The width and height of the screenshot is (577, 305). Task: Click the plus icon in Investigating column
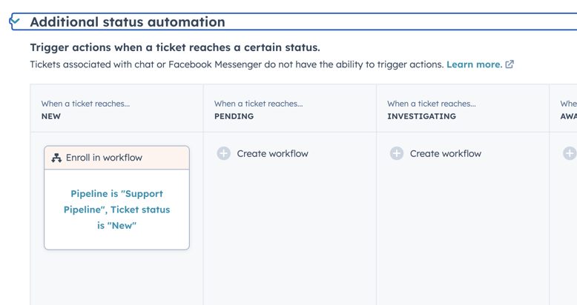click(x=397, y=153)
